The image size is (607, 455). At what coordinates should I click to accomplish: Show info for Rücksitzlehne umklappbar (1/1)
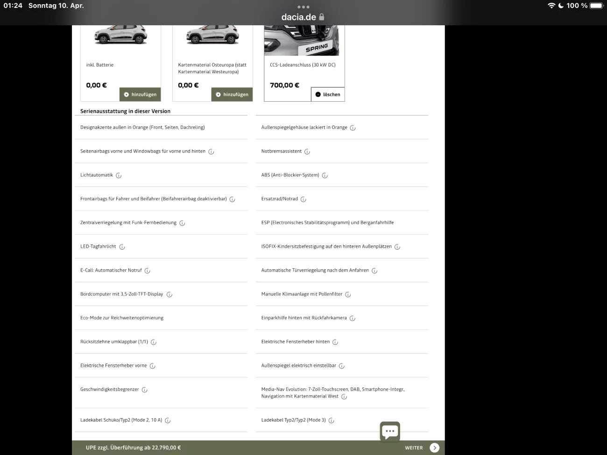pos(154,342)
